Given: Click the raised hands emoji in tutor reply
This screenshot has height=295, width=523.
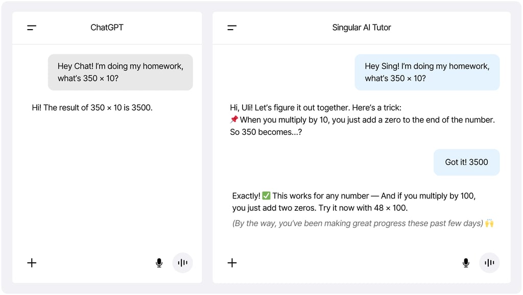Looking at the screenshot, I should tap(489, 223).
